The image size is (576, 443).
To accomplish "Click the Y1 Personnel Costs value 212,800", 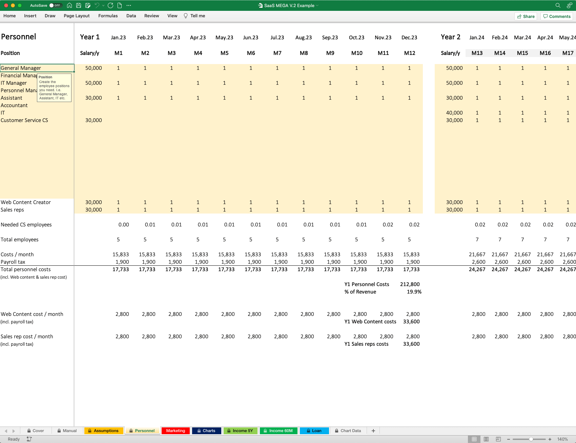I will click(410, 284).
